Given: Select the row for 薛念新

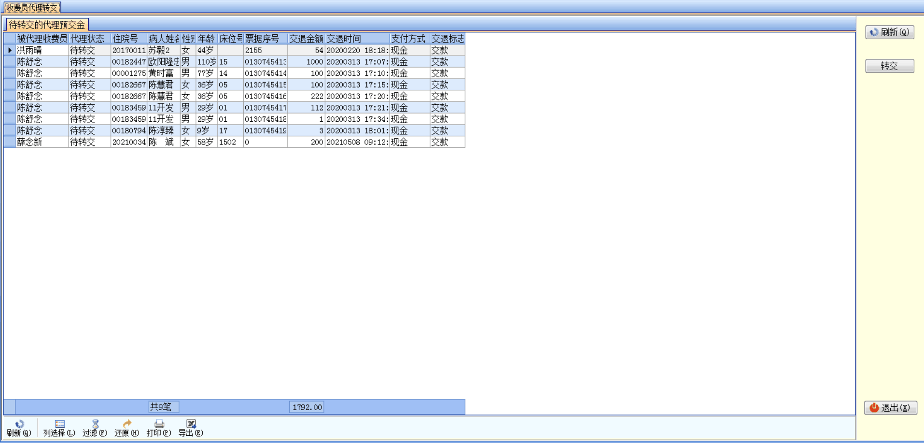Looking at the screenshot, I should point(234,142).
